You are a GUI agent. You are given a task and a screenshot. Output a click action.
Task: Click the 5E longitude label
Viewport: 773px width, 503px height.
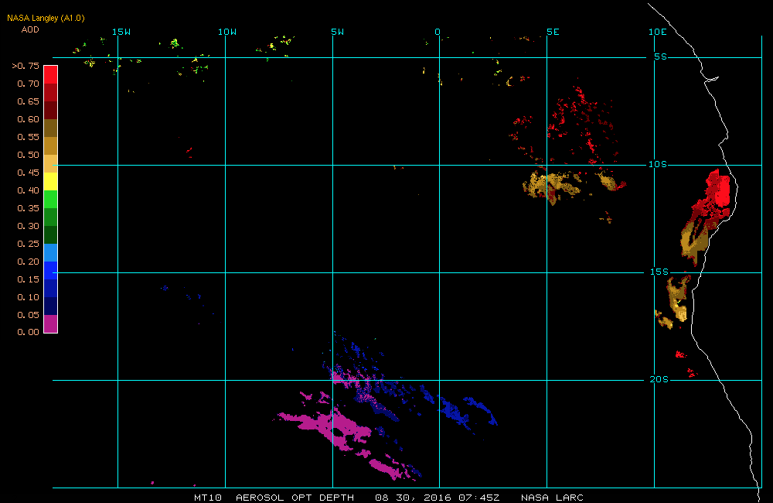pyautogui.click(x=553, y=32)
